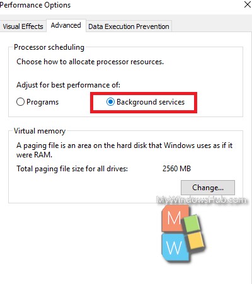The width and height of the screenshot is (252, 284).
Task: Click the Performance Options title text
Action: click(x=35, y=5)
